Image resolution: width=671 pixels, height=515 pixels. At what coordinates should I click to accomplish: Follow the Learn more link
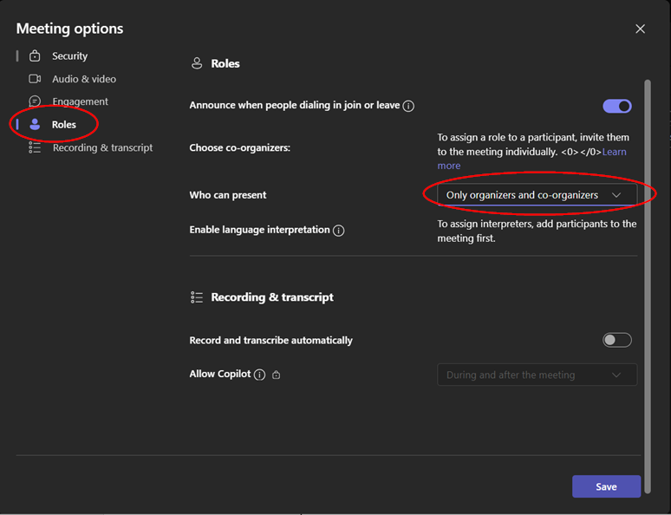532,159
